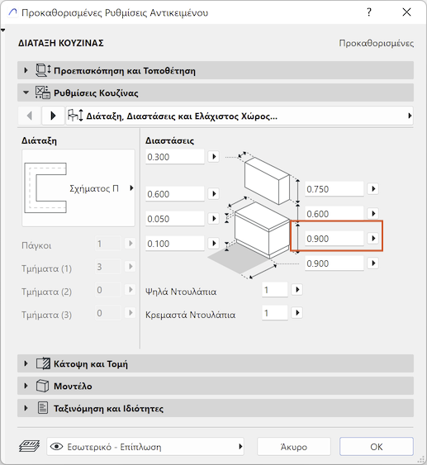The height and width of the screenshot is (465, 427).
Task: Click the Τμήματα (1) value field
Action: pos(108,267)
